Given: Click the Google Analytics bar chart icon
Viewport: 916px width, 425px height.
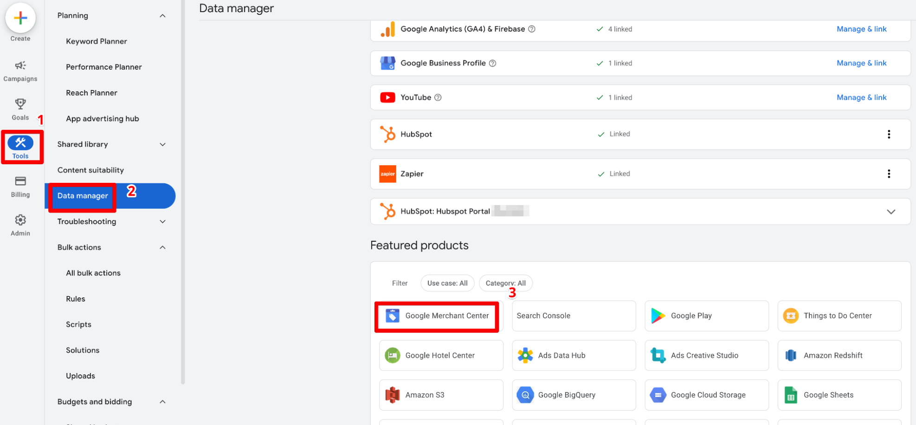Looking at the screenshot, I should click(387, 29).
